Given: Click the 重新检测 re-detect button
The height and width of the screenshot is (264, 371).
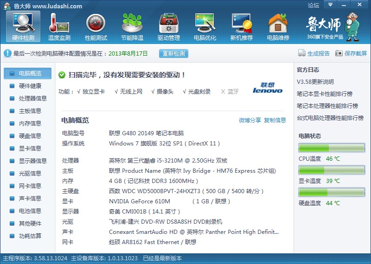Looking at the screenshot, I should coord(173,53).
